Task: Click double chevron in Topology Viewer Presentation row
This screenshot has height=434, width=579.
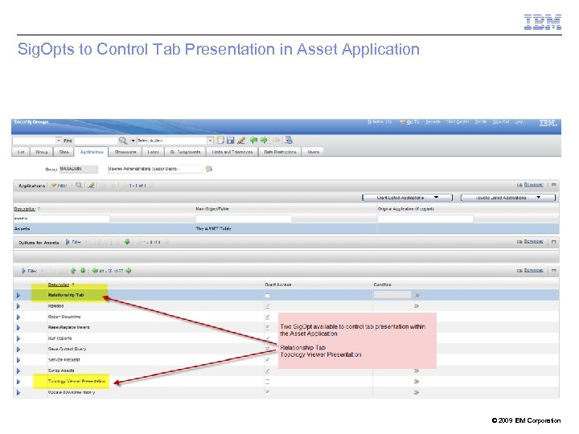Action: click(x=417, y=382)
